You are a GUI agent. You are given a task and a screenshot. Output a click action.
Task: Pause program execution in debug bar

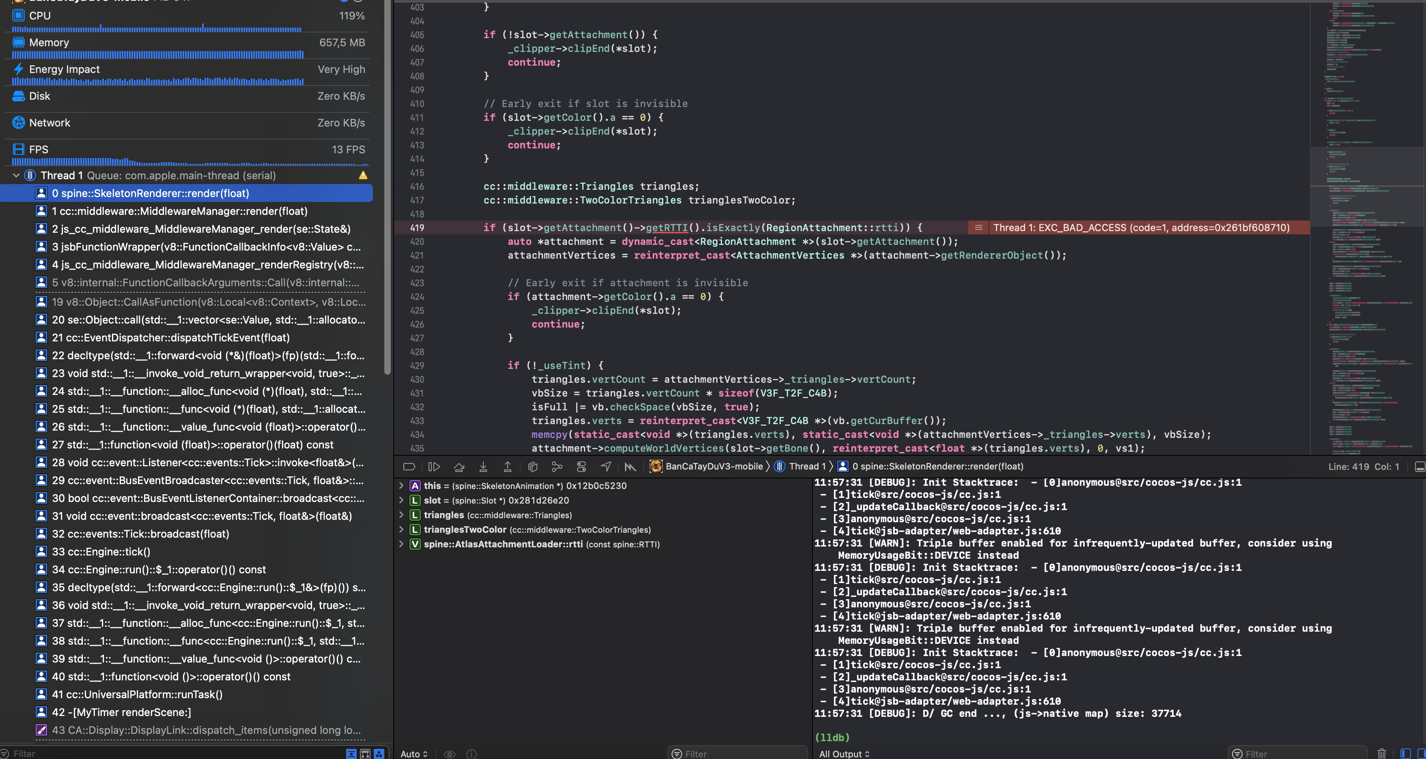click(434, 466)
